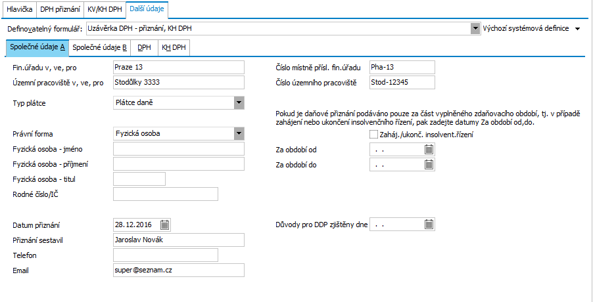This screenshot has height=302, width=593.
Task: Select the KH DPH subtab
Action: (174, 47)
